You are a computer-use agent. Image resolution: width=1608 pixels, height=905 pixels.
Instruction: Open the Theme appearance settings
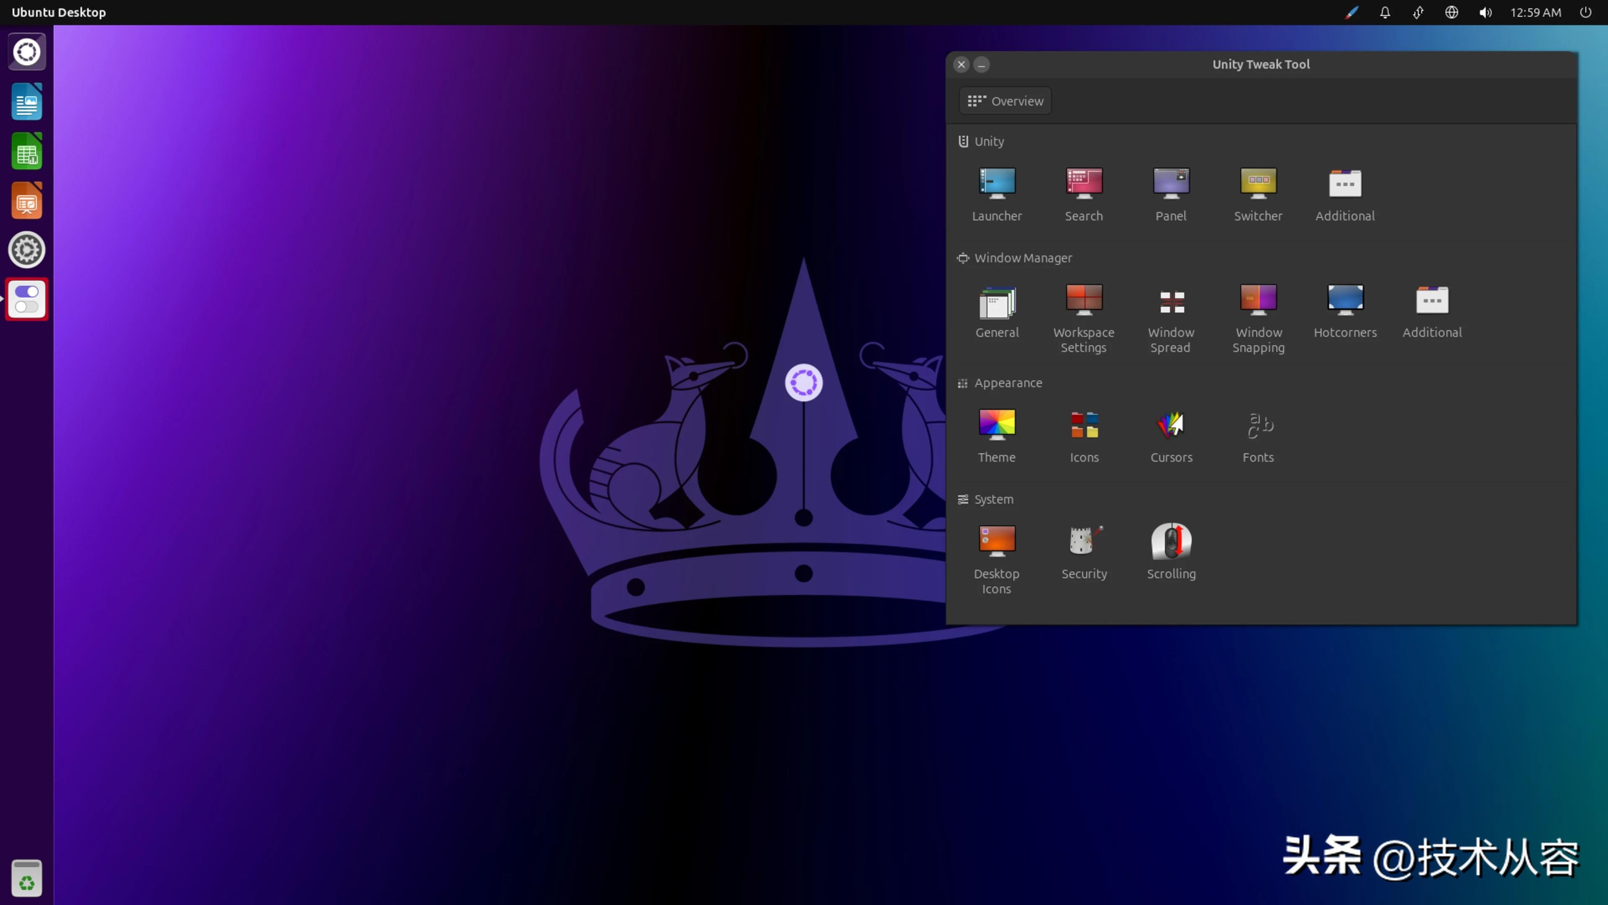click(x=997, y=435)
